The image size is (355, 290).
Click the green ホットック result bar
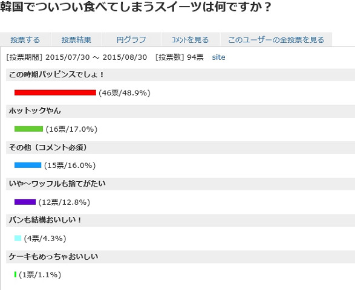click(x=28, y=129)
